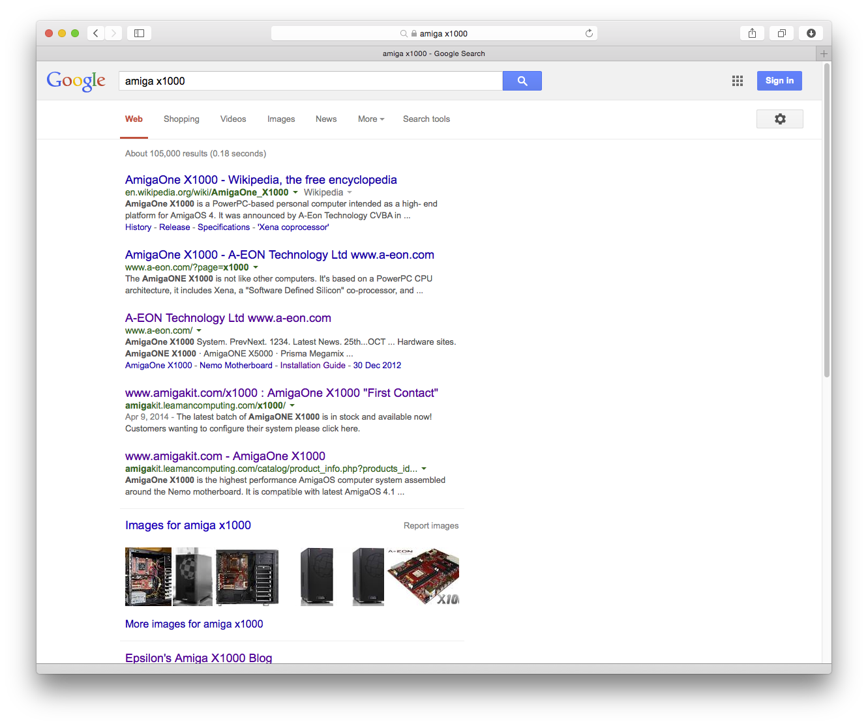Select the Web results tab
The image size is (868, 726).
click(134, 119)
